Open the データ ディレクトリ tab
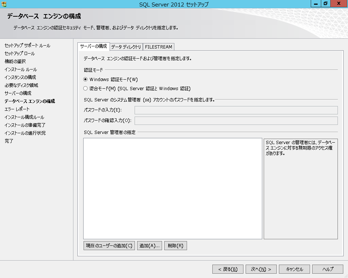This screenshot has height=278, width=348. (x=126, y=47)
